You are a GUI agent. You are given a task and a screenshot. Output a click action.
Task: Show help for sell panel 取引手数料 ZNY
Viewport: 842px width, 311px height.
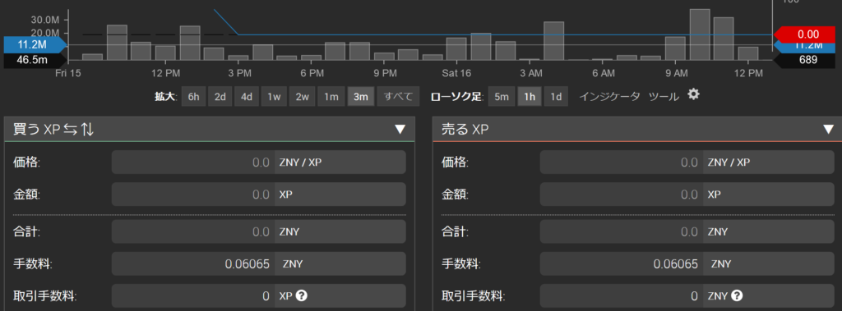(x=738, y=295)
